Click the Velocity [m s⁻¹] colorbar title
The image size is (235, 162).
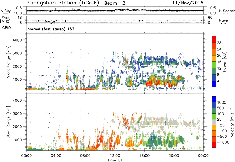232,122
